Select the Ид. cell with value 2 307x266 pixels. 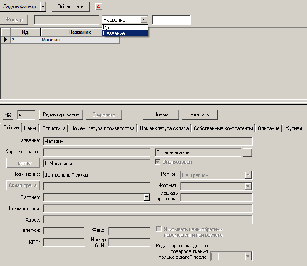26,40
